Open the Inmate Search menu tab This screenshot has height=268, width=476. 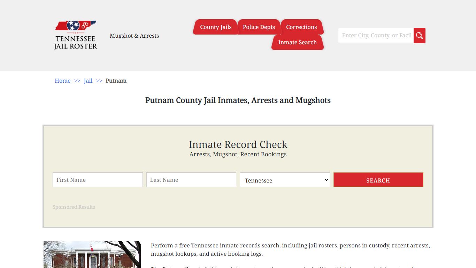coord(298,42)
